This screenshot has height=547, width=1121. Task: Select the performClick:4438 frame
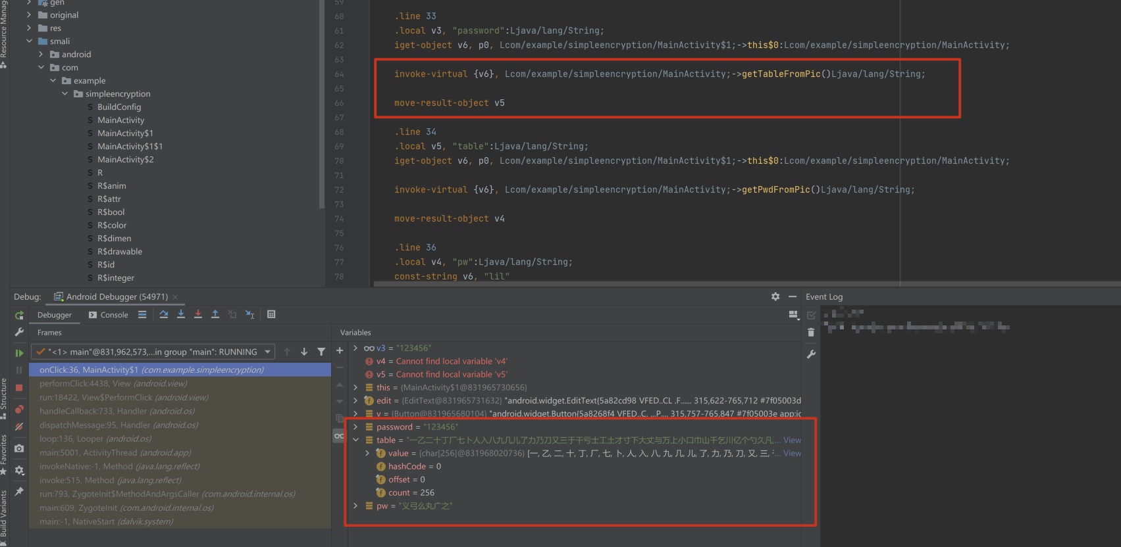click(180, 383)
